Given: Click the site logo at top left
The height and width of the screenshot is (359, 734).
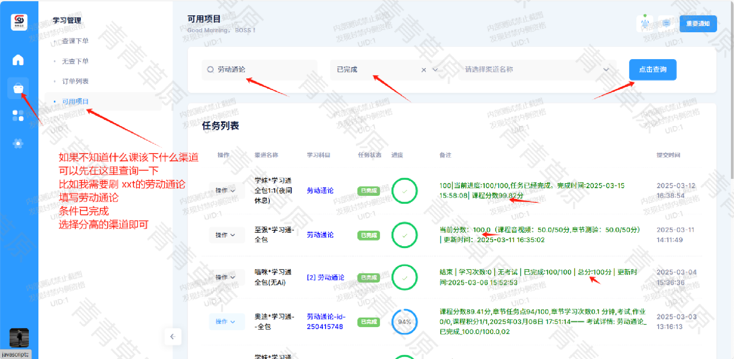Looking at the screenshot, I should (19, 22).
